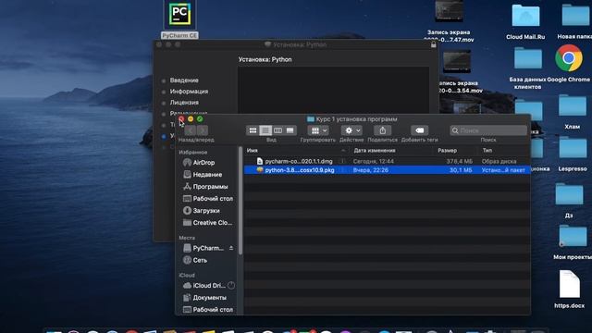Click Введение step in Python installer
Image resolution: width=592 pixels, height=333 pixels.
[x=184, y=80]
